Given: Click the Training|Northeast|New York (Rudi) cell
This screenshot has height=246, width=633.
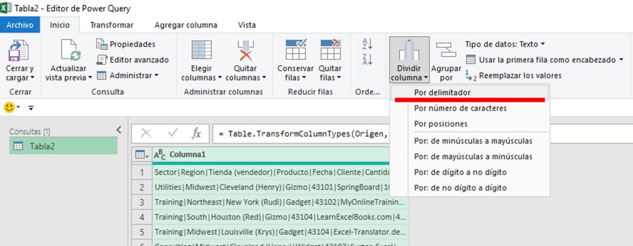Looking at the screenshot, I should [281, 202].
